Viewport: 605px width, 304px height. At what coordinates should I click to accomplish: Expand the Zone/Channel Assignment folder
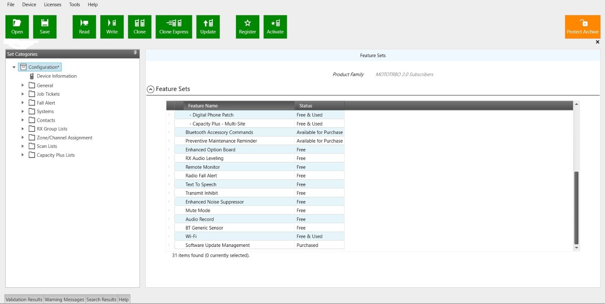coord(23,138)
